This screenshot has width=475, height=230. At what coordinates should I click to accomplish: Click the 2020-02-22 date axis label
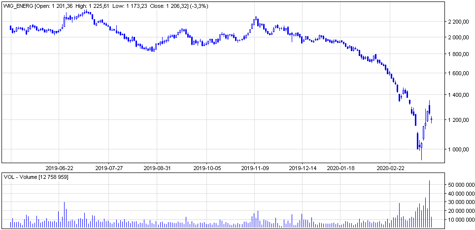(390, 168)
